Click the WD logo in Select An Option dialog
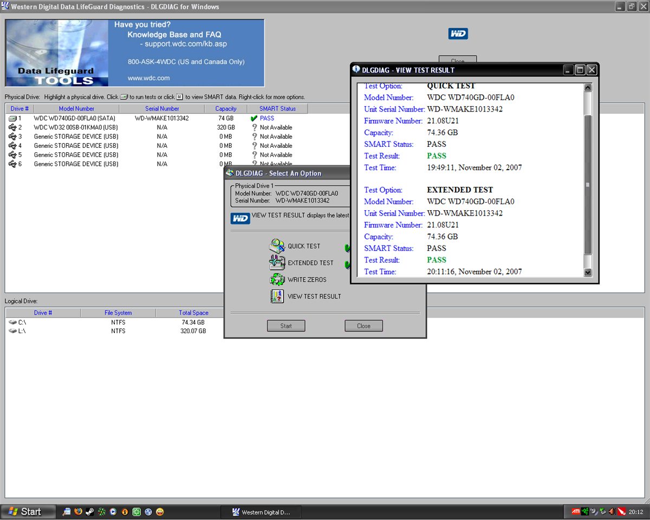650x520 pixels. pyautogui.click(x=240, y=218)
